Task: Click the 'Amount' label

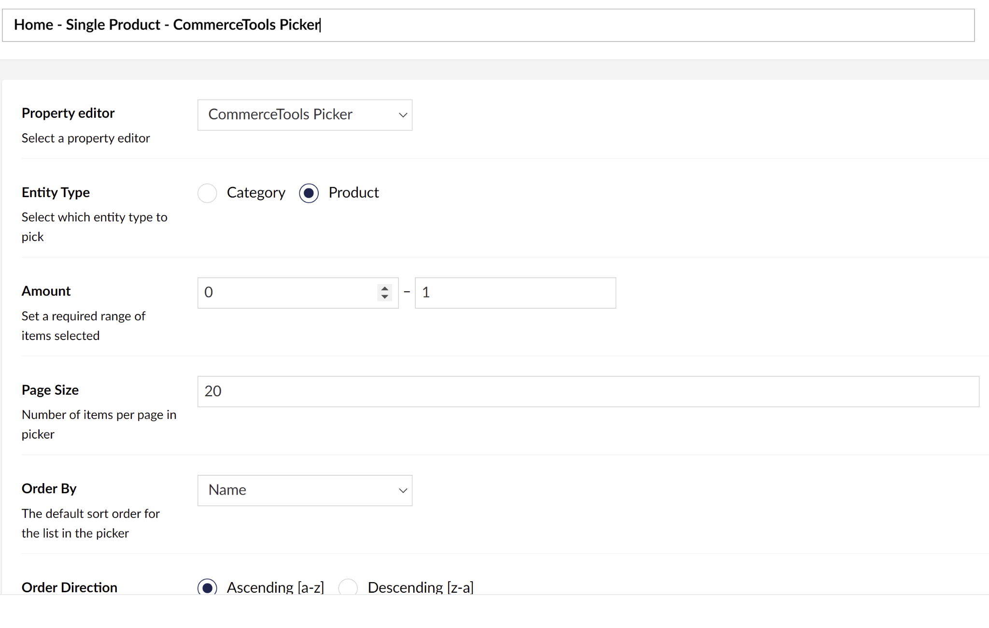Action: 46,291
